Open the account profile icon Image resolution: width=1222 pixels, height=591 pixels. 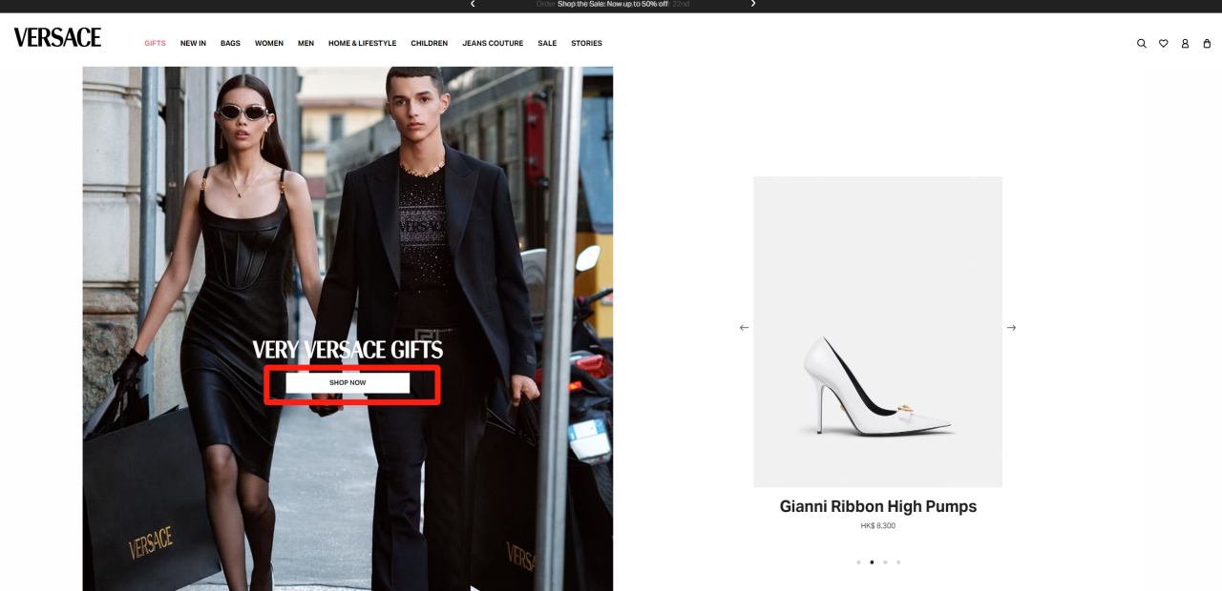coord(1185,43)
